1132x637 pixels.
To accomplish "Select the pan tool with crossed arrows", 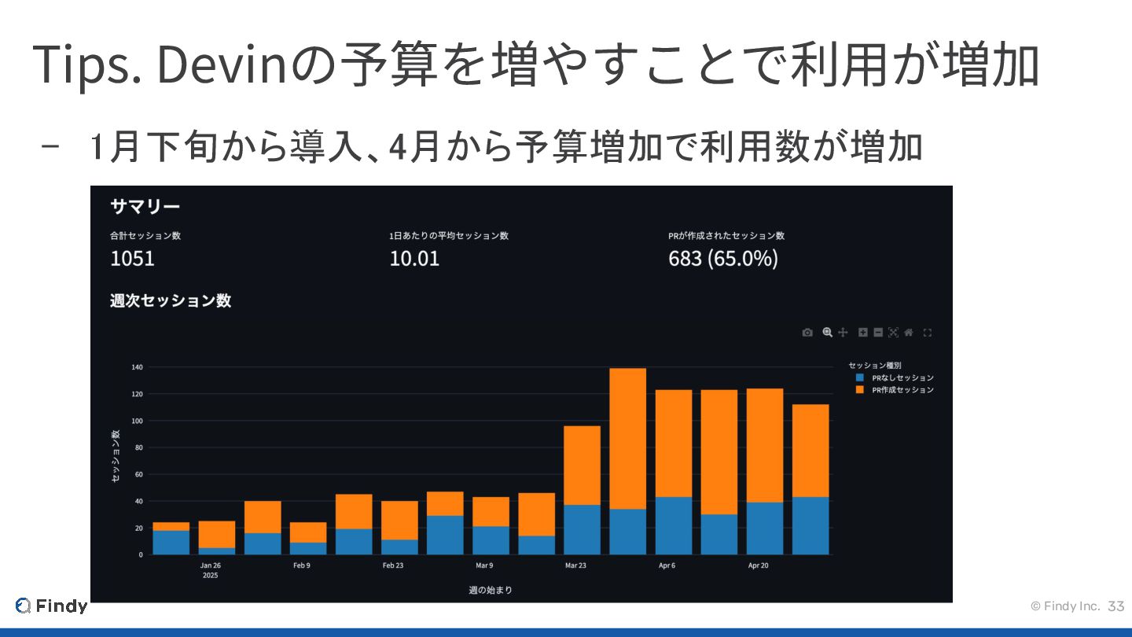I will tap(843, 333).
